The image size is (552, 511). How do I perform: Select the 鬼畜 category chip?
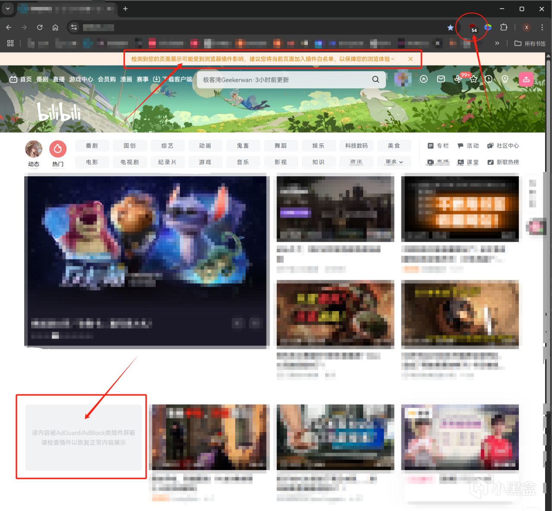243,146
